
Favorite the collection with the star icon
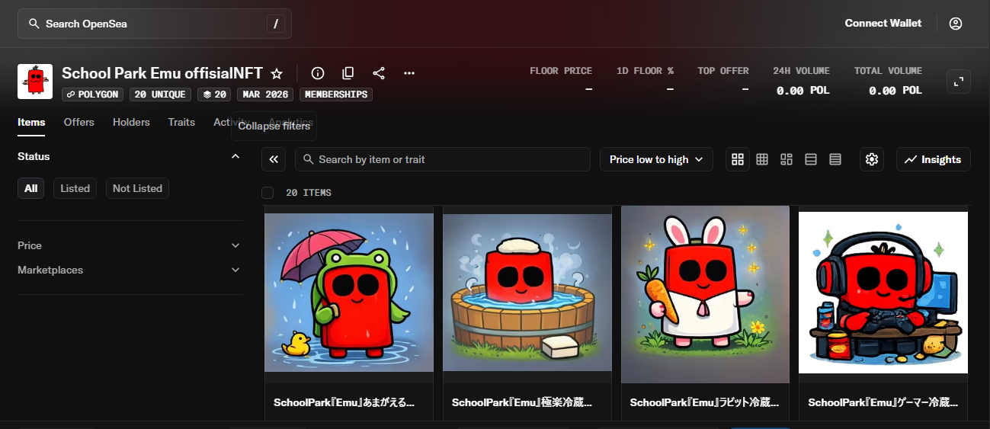[277, 74]
